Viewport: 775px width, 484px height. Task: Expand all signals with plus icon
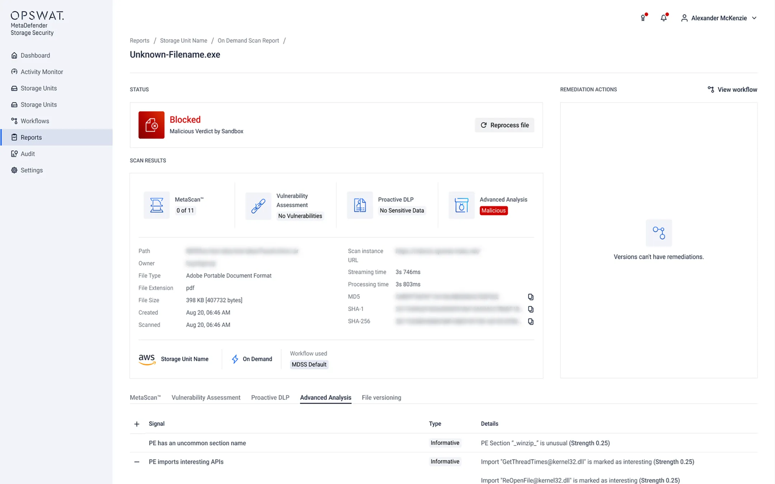137,424
